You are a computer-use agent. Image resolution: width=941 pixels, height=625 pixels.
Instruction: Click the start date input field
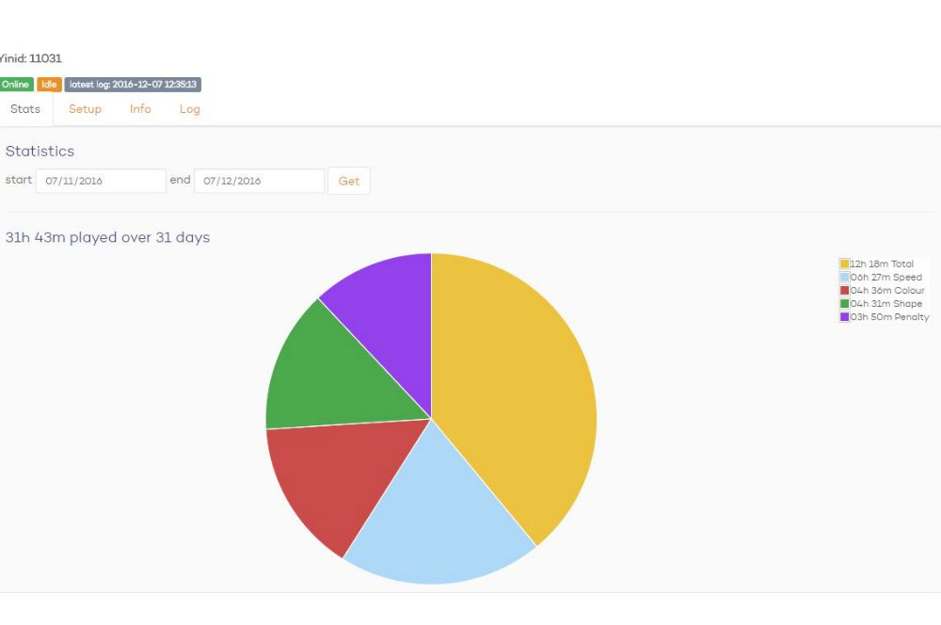pos(101,181)
